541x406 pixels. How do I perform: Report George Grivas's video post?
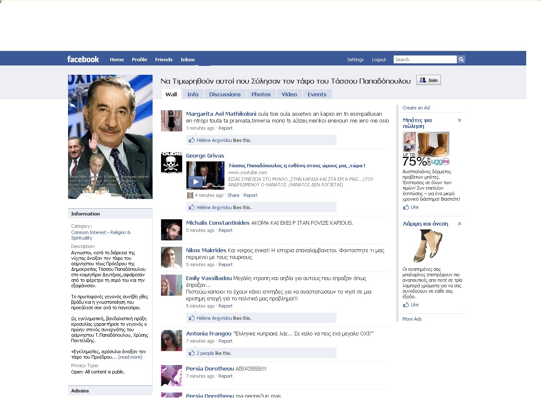(x=250, y=195)
